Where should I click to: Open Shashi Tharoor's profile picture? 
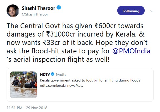tap(13, 11)
